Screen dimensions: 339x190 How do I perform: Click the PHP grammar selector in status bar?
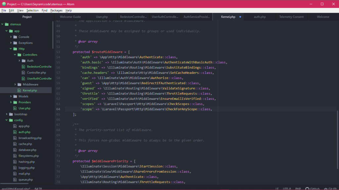pyautogui.click(x=299, y=188)
